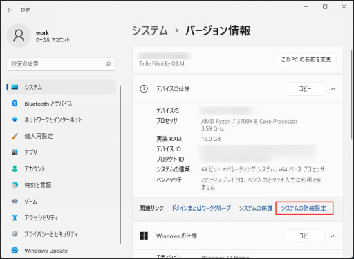Click the network Wi-Fi icon in sidebar
Screen dimensions: 354x259
[15, 120]
